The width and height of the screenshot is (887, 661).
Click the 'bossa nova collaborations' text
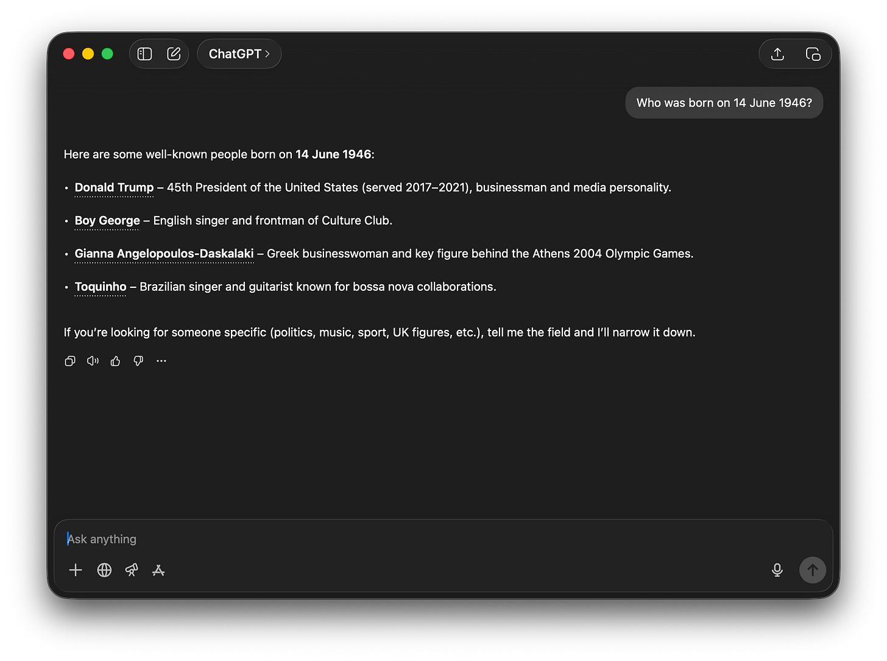pyautogui.click(x=423, y=287)
